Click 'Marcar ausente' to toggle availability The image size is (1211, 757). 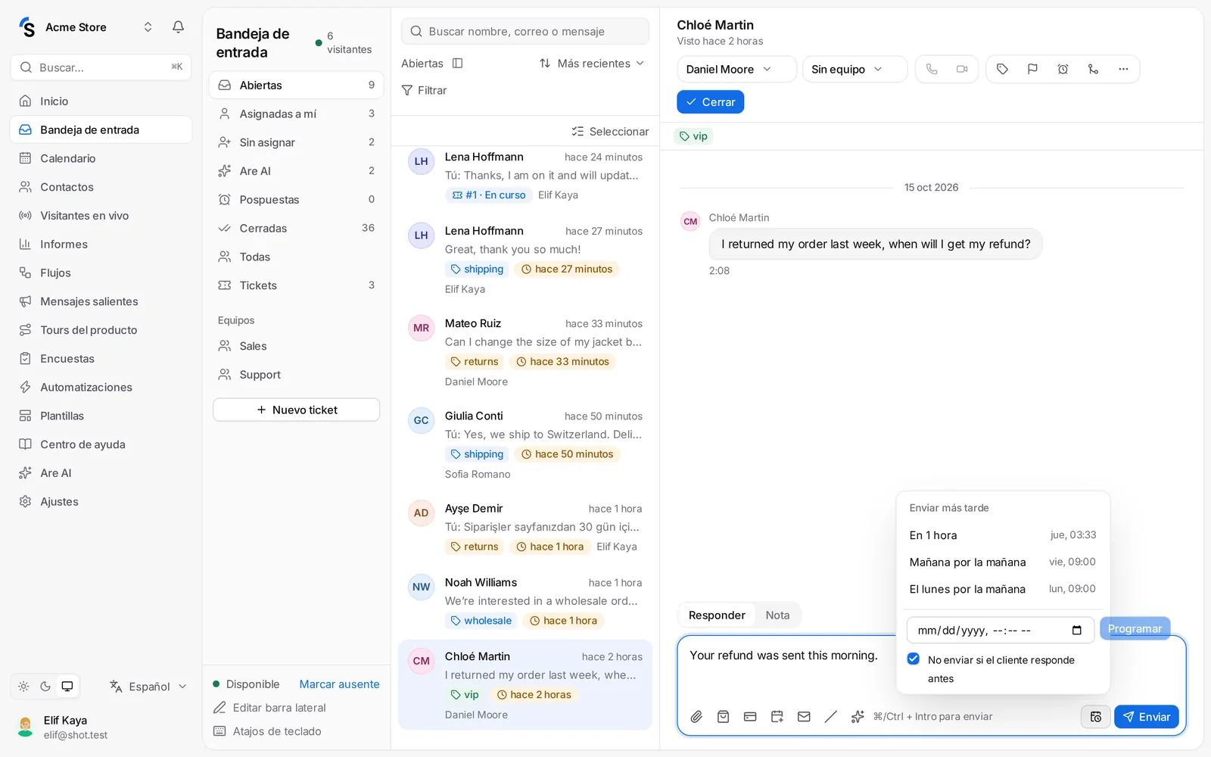tap(339, 684)
